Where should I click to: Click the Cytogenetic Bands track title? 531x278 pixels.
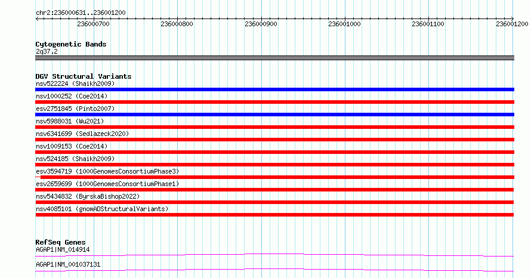pyautogui.click(x=71, y=44)
